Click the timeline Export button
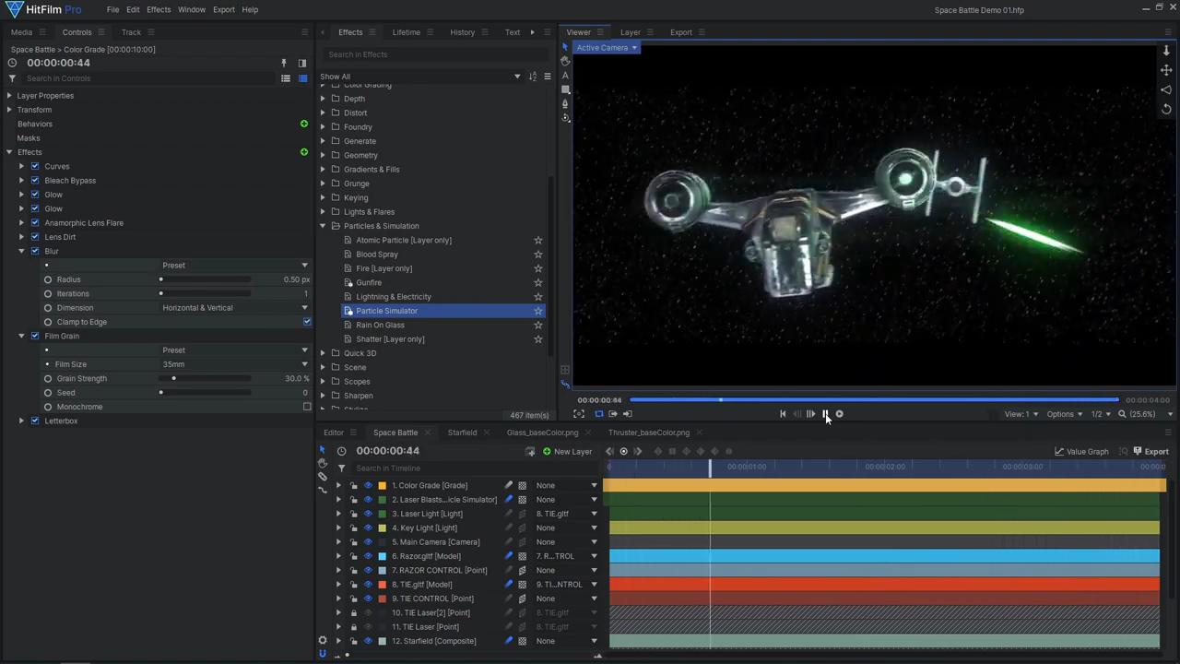This screenshot has height=664, width=1180. pyautogui.click(x=1150, y=452)
